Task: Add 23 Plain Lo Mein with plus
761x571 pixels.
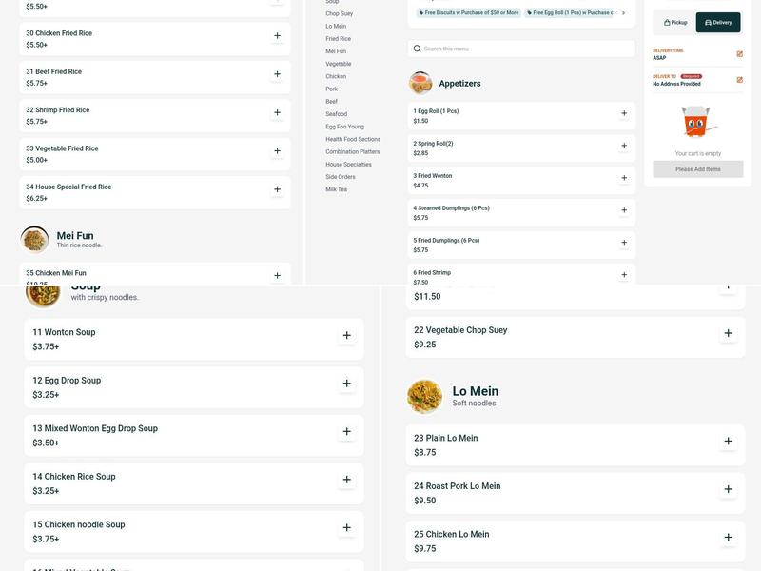Action: [x=728, y=442]
